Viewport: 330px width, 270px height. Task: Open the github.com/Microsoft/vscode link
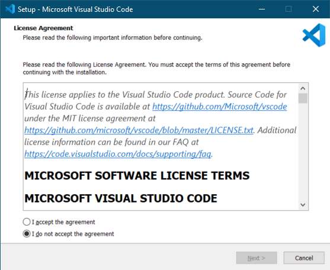click(220, 107)
